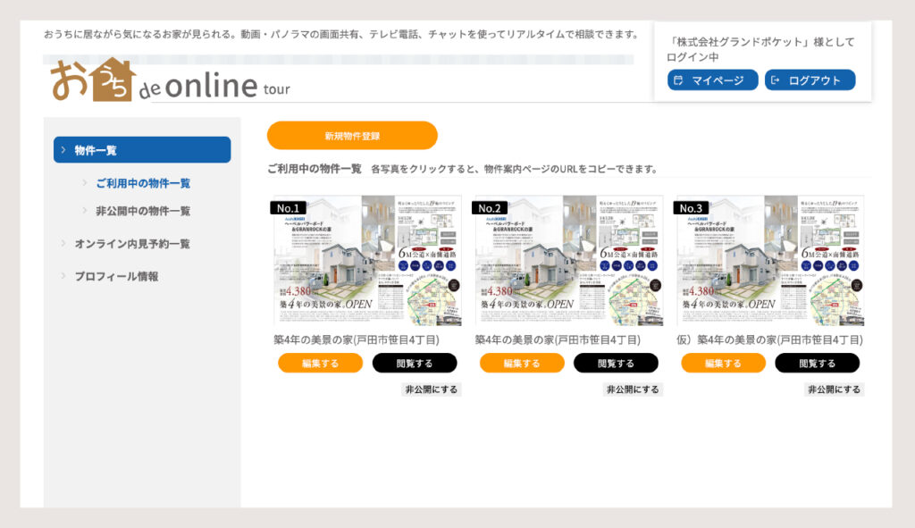Open 非公開中の物件一覧 submenu item
Screen dimensions: 915x528
coord(143,212)
